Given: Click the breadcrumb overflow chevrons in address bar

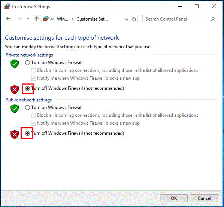Looking at the screenshot, I should click(52, 19).
